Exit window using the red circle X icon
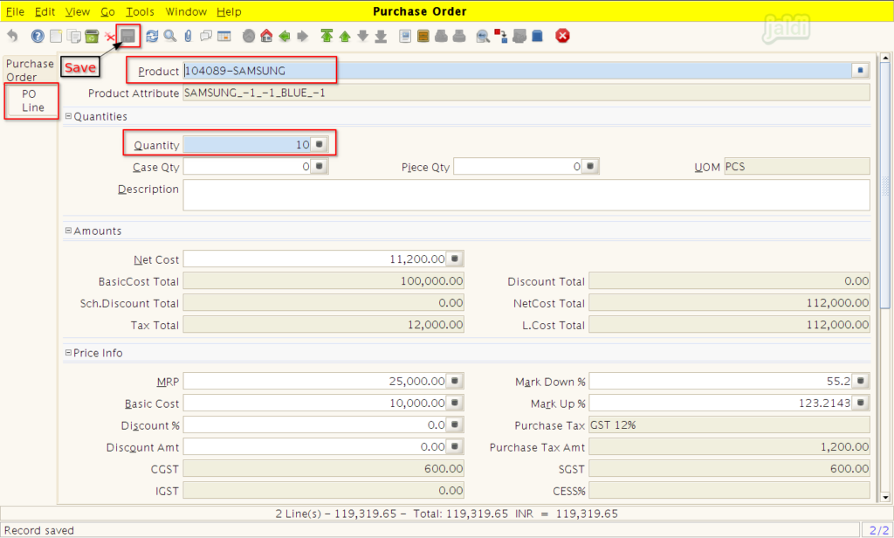This screenshot has width=894, height=538. 563,36
